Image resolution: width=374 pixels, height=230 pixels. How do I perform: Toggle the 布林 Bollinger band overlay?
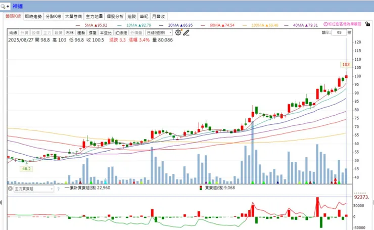70,33
